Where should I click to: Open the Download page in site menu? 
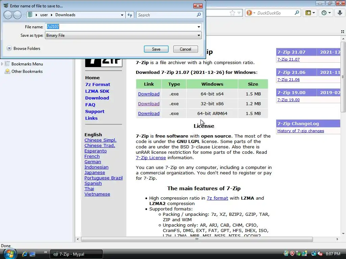[x=97, y=98]
